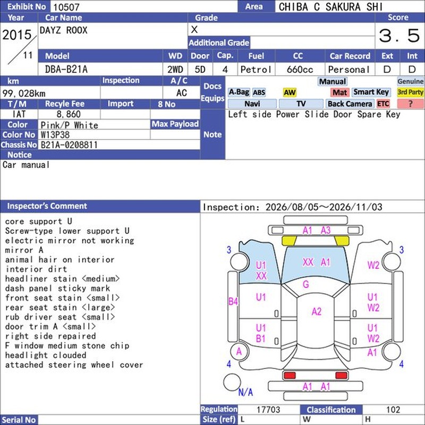
Task: Select the Back Camera badge
Action: tap(350, 104)
